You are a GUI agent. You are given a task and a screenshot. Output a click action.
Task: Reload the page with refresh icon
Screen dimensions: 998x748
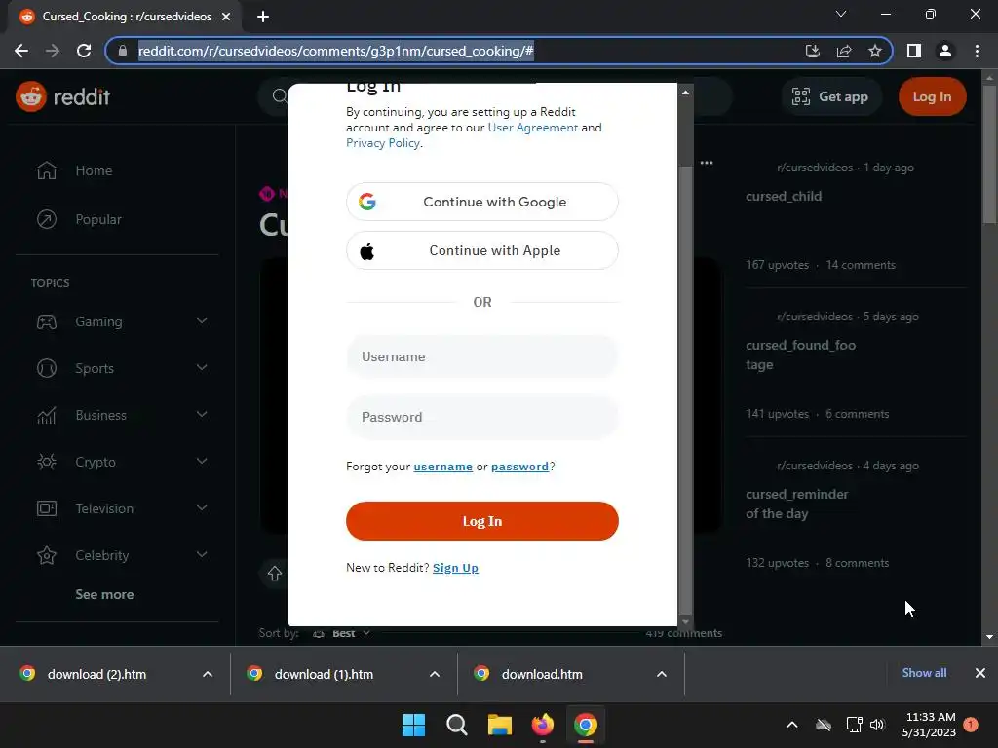click(84, 51)
